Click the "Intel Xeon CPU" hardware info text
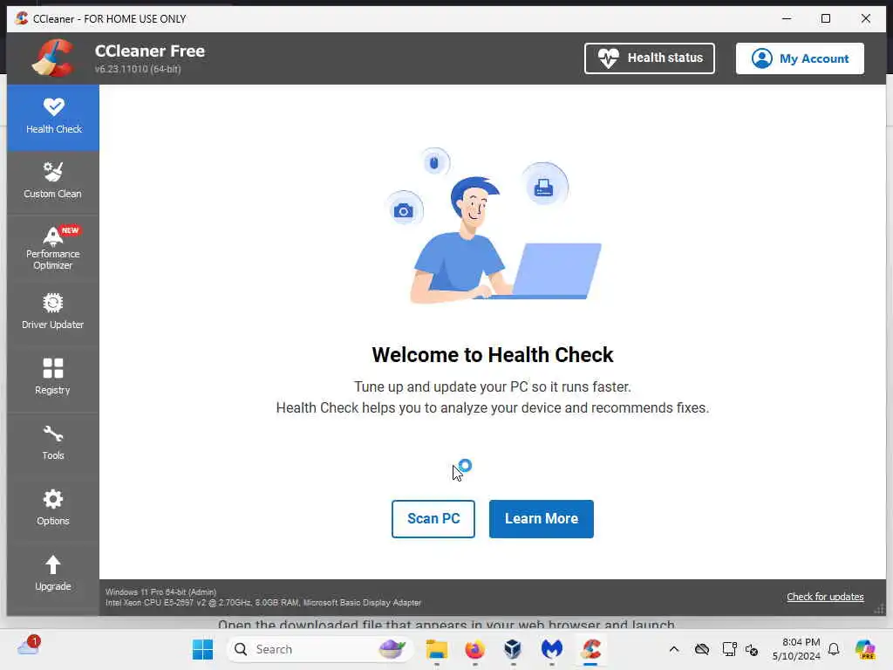Viewport: 893px width, 670px height. click(x=263, y=602)
